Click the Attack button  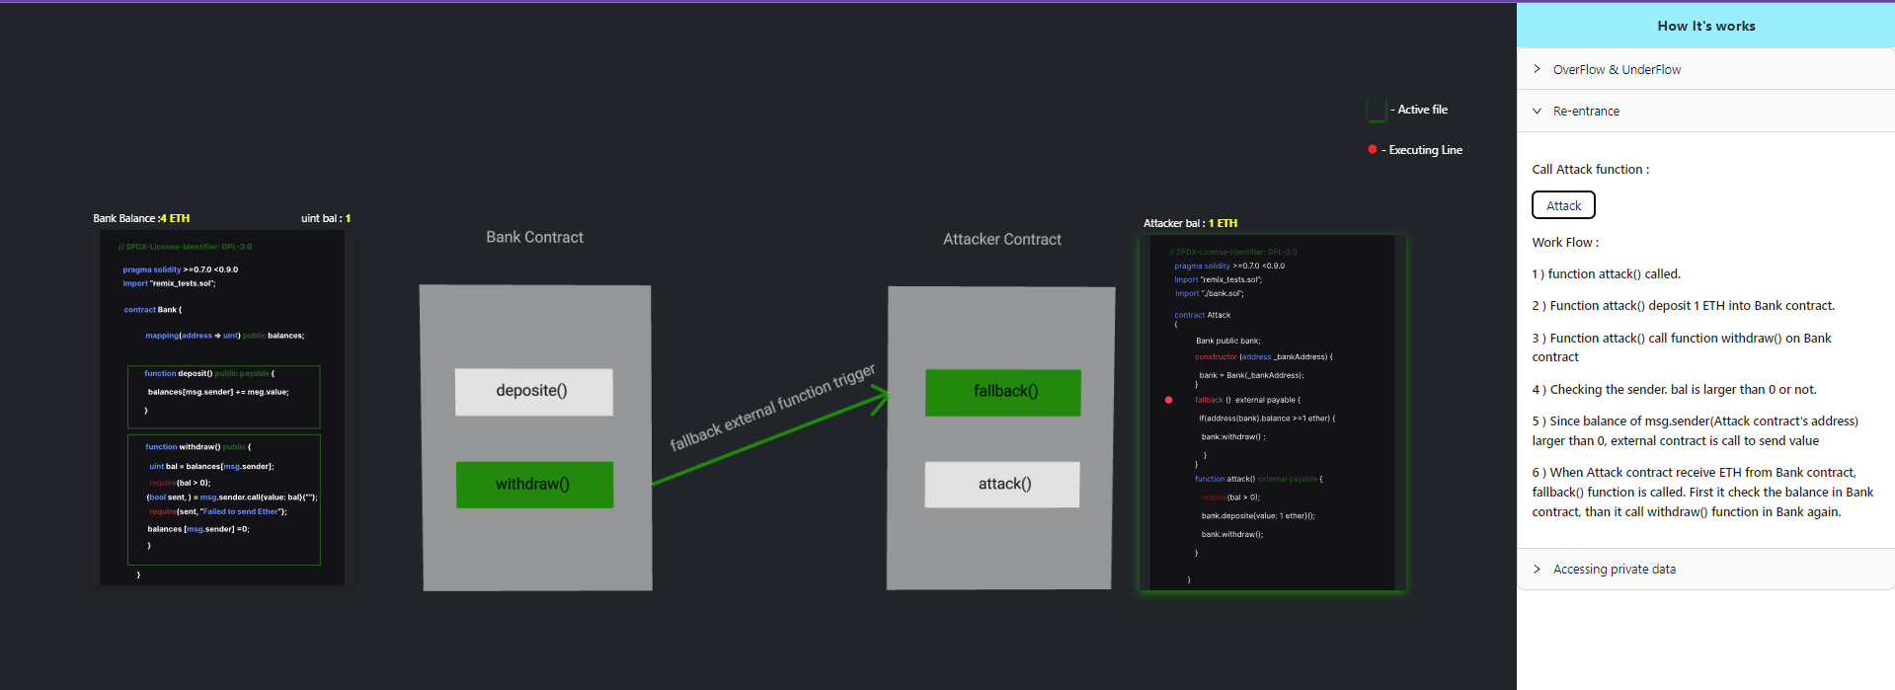(x=1563, y=205)
